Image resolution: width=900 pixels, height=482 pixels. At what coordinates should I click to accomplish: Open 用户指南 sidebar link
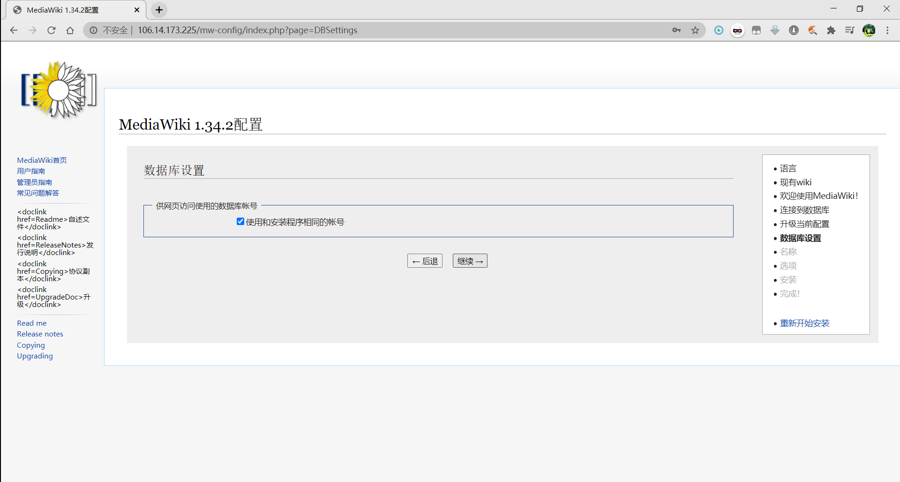[x=31, y=171]
